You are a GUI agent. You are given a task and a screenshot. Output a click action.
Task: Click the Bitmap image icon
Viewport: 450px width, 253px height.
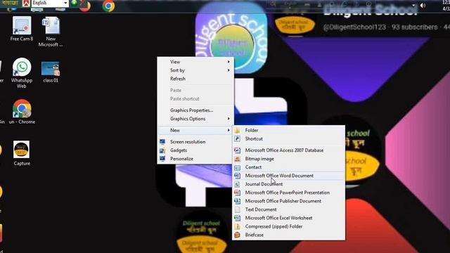[238, 159]
